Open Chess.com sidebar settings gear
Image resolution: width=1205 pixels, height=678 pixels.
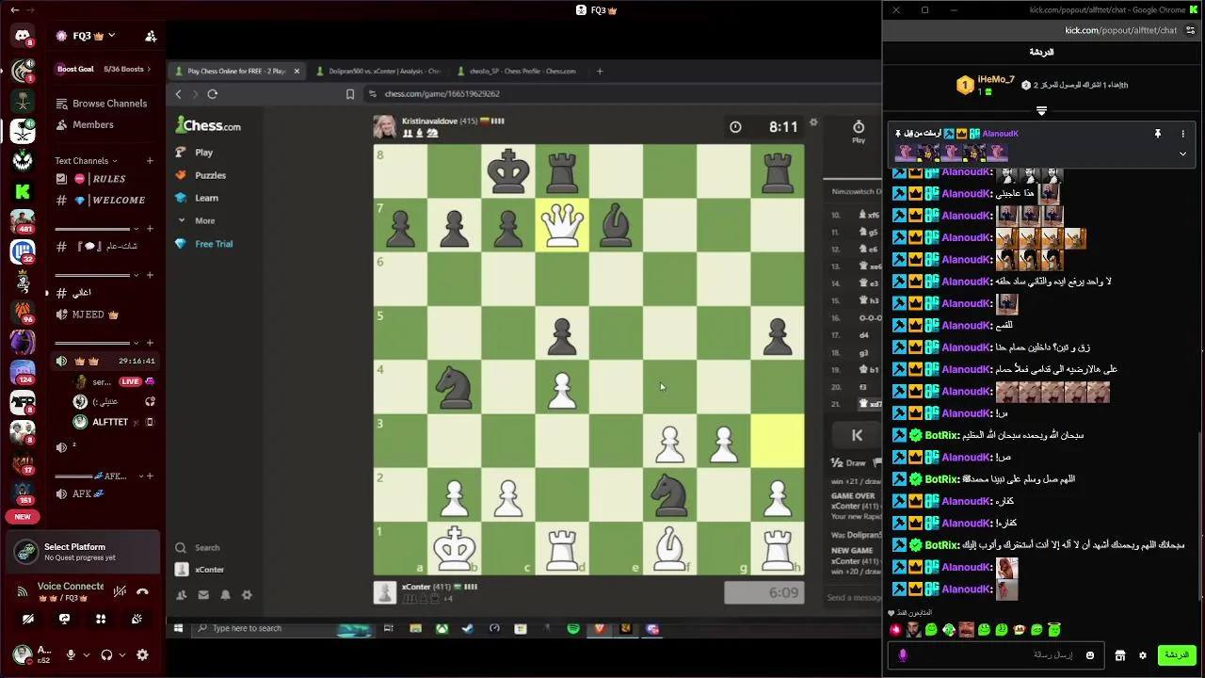pos(247,595)
